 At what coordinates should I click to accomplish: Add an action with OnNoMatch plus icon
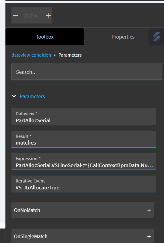pos(149,210)
